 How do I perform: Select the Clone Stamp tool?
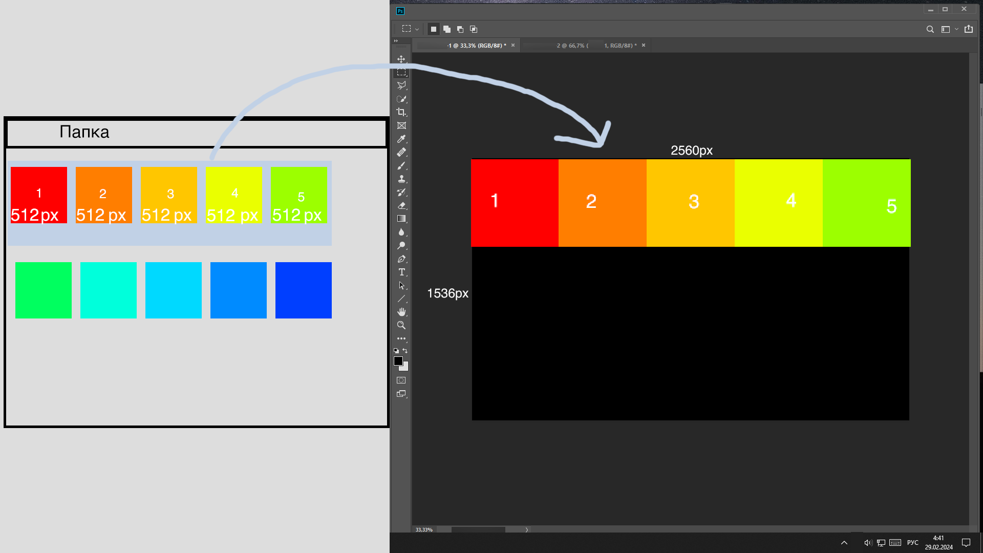[x=401, y=179]
